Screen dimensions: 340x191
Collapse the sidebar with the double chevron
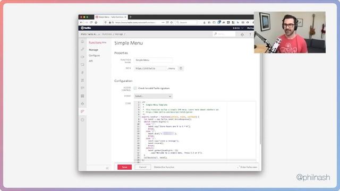[107, 168]
